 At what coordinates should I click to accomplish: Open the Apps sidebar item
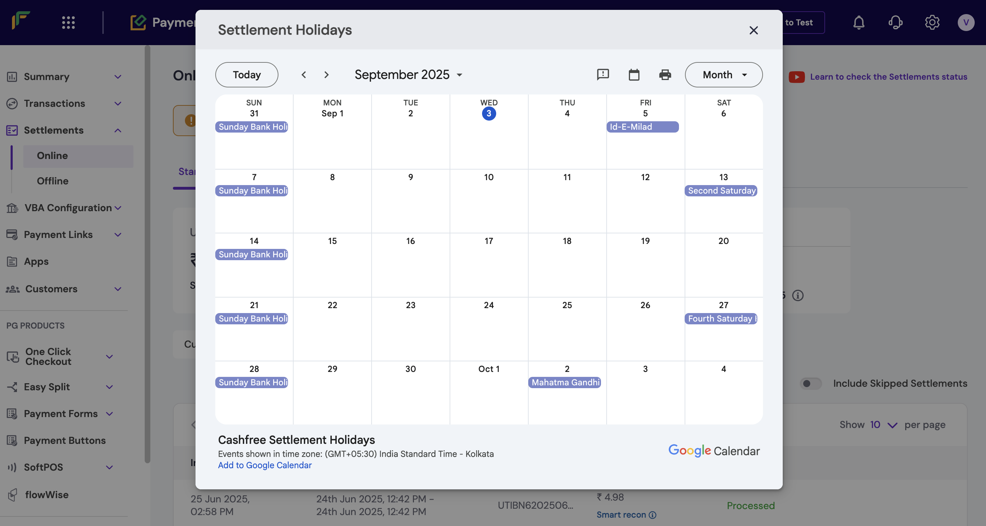tap(36, 262)
